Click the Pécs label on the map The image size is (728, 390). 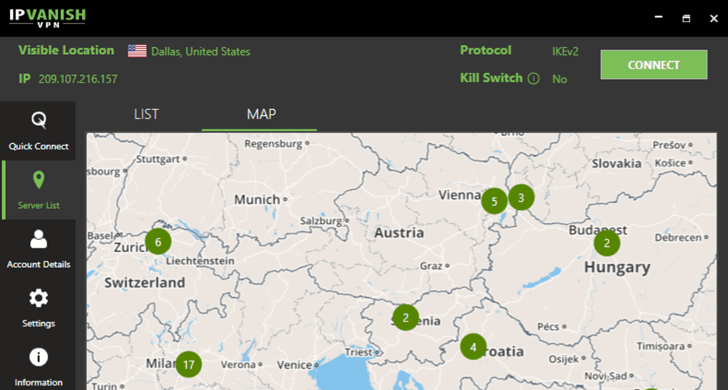pos(548,327)
